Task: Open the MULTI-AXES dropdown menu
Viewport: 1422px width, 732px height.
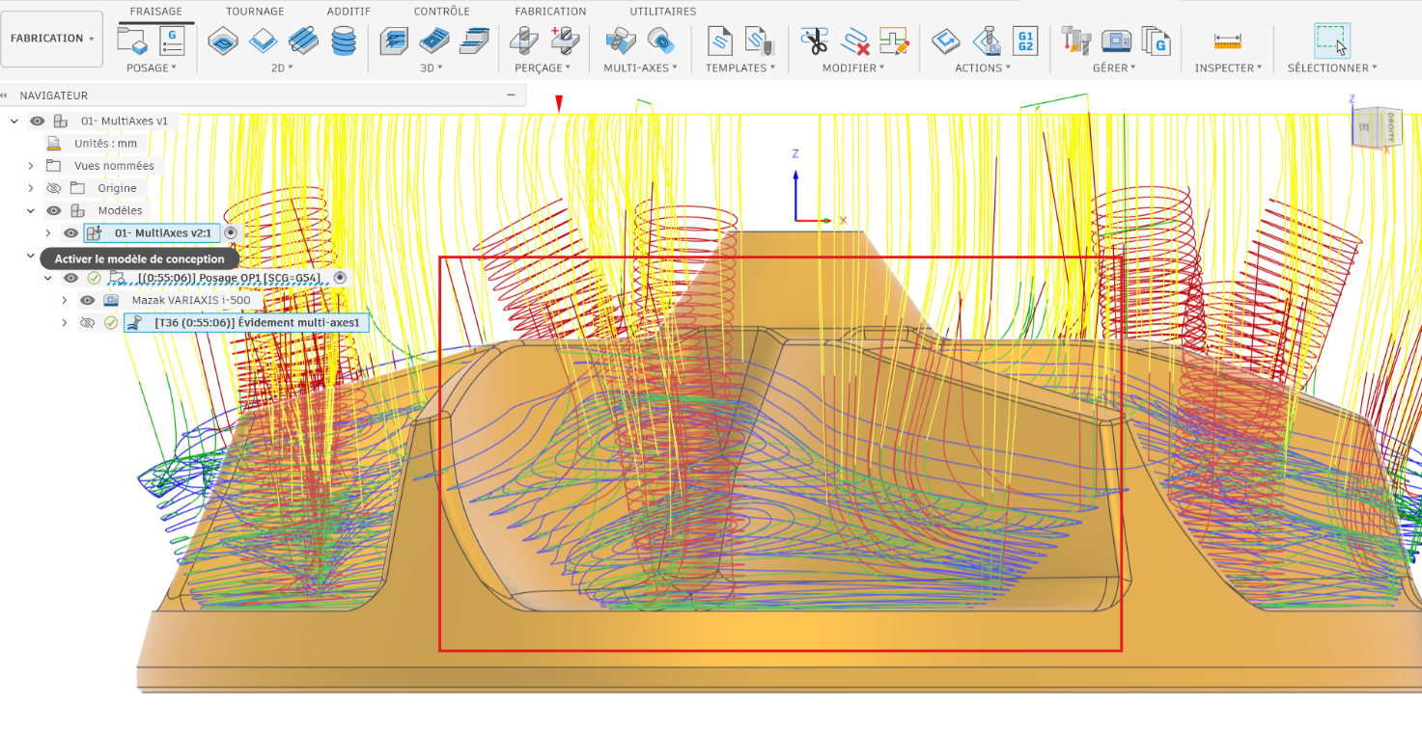Action: point(640,68)
